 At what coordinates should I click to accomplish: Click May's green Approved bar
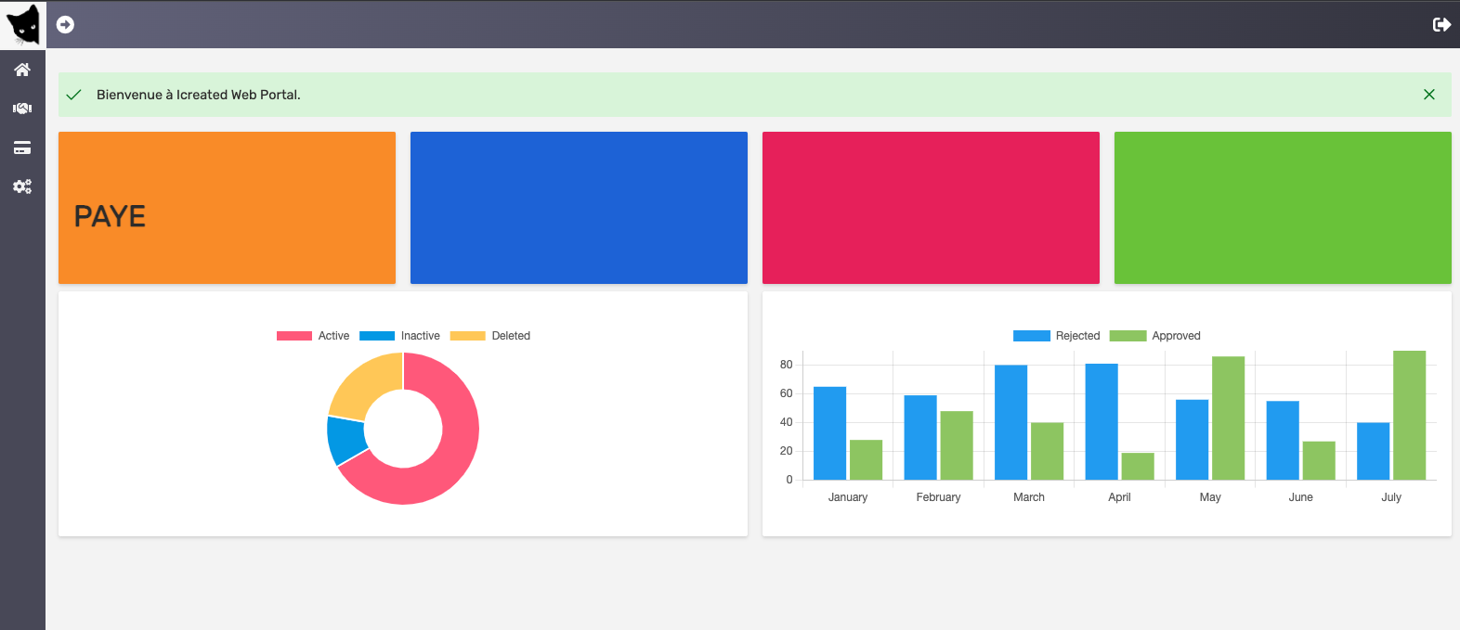[1228, 418]
